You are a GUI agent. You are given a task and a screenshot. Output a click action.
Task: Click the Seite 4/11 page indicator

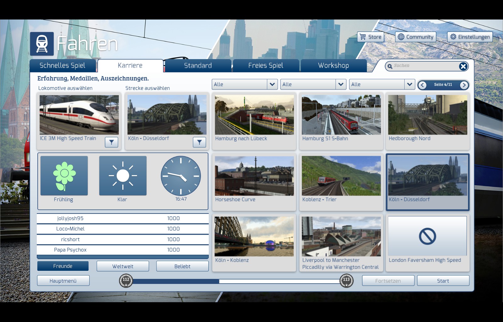443,85
